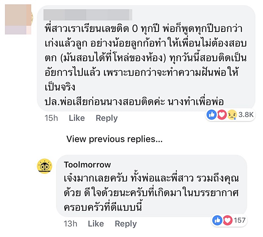Reply to the first comment posted 15h ago
This screenshot has height=237, width=263.
pyautogui.click(x=107, y=118)
